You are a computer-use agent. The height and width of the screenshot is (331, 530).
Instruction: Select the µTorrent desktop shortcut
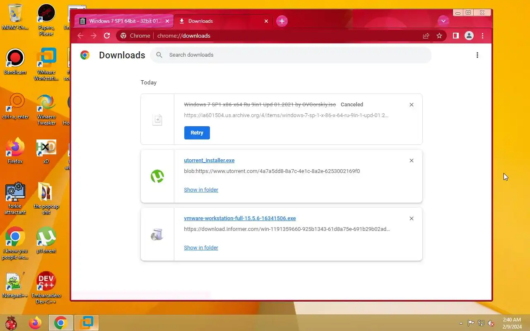(46, 240)
